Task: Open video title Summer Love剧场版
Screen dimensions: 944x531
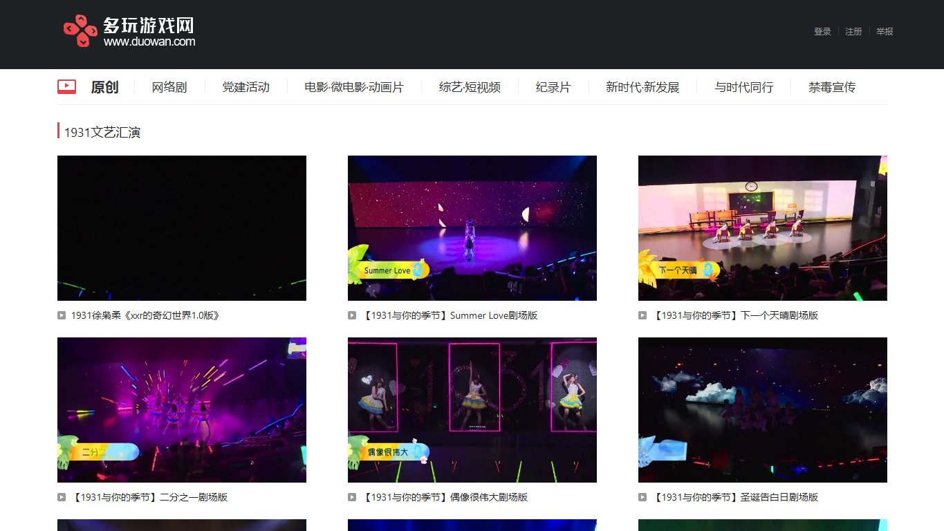Action: pos(450,315)
